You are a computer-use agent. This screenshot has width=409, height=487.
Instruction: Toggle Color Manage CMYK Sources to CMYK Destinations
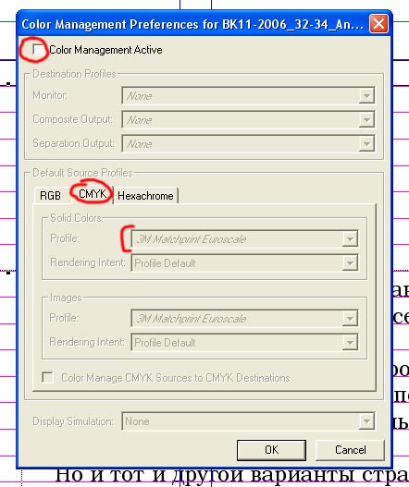pyautogui.click(x=47, y=378)
